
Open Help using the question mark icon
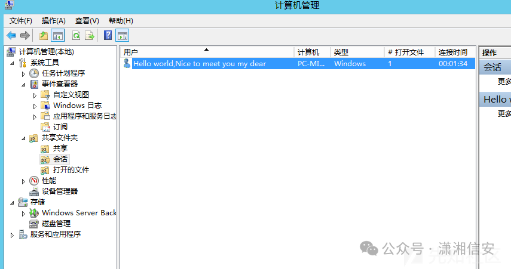point(108,36)
